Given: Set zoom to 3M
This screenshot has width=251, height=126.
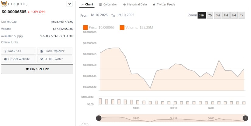Looking at the screenshot, I should pyautogui.click(x=226, y=15).
